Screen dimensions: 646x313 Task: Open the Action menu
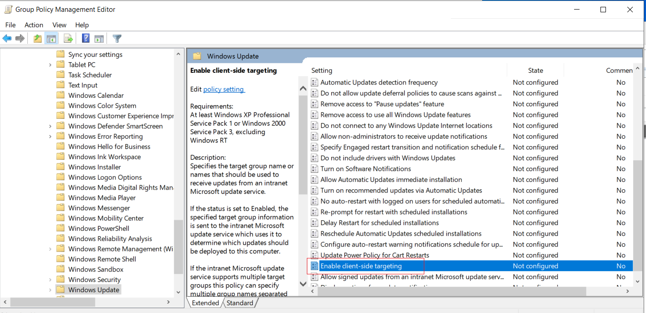[x=34, y=25]
